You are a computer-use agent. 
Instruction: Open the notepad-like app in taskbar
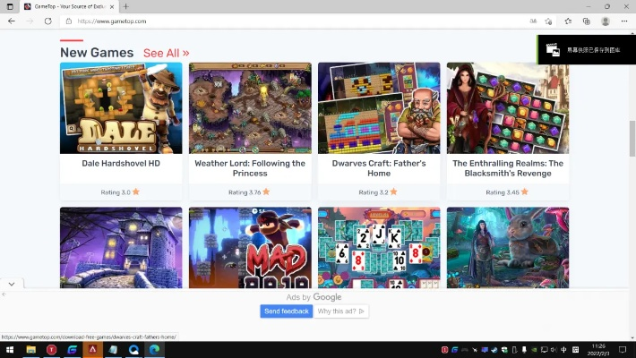113,349
